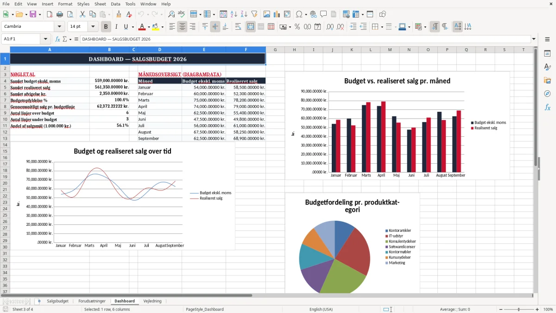The height and width of the screenshot is (313, 556).
Task: Toggle Underline formatting
Action: point(126,27)
